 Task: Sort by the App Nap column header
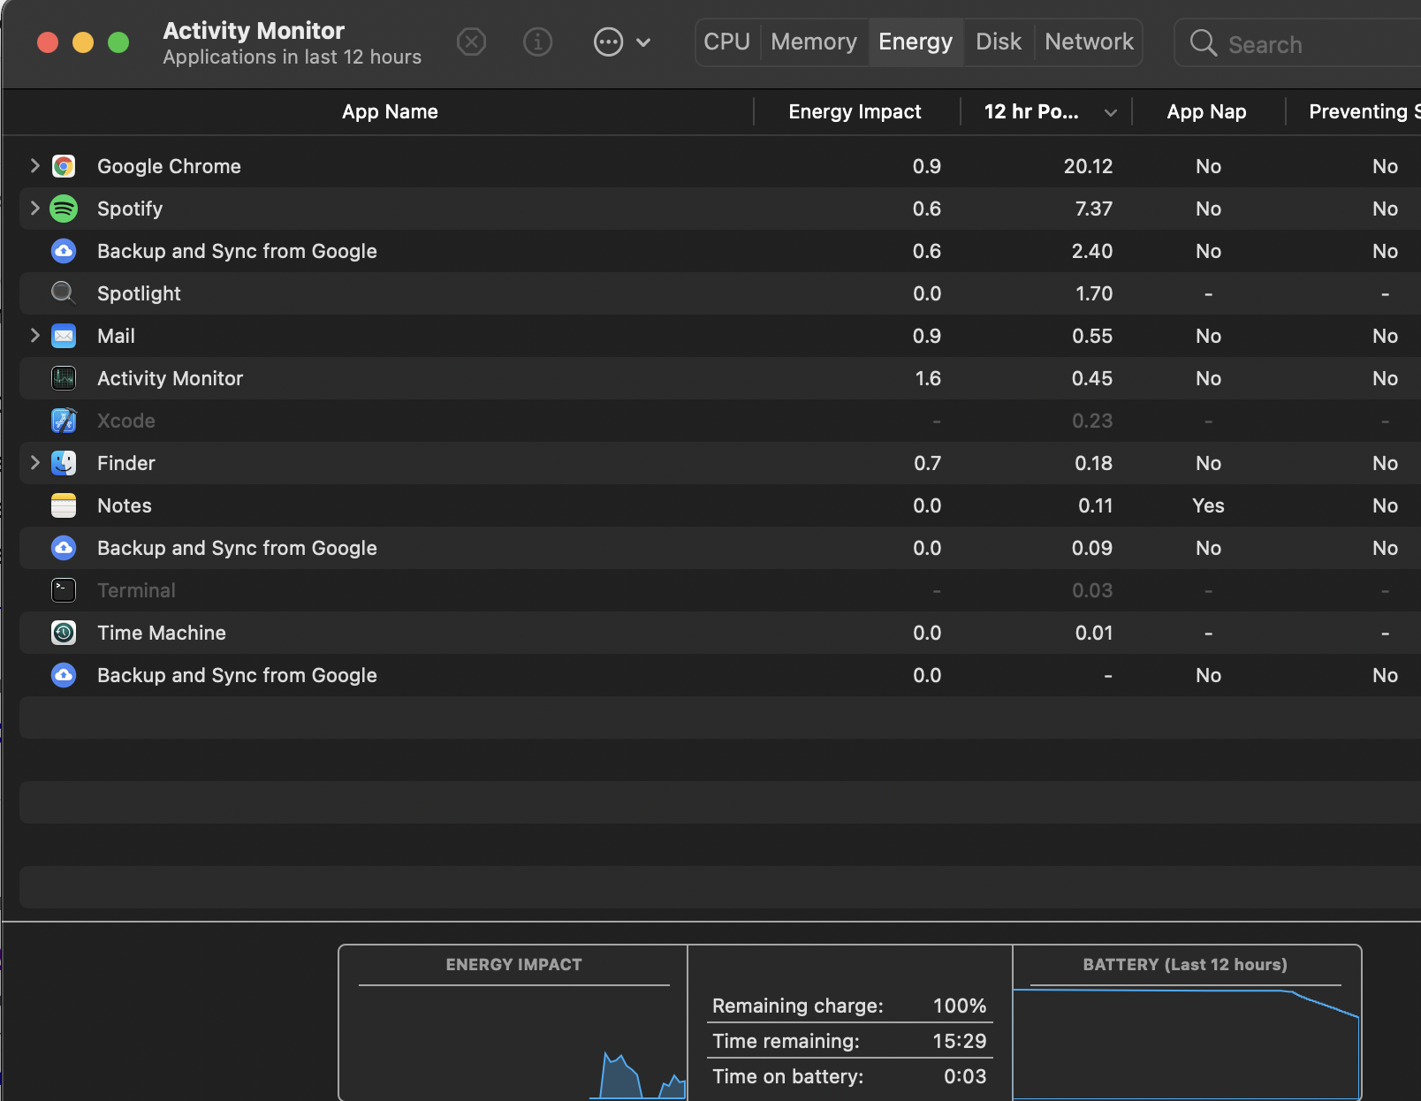click(x=1206, y=112)
